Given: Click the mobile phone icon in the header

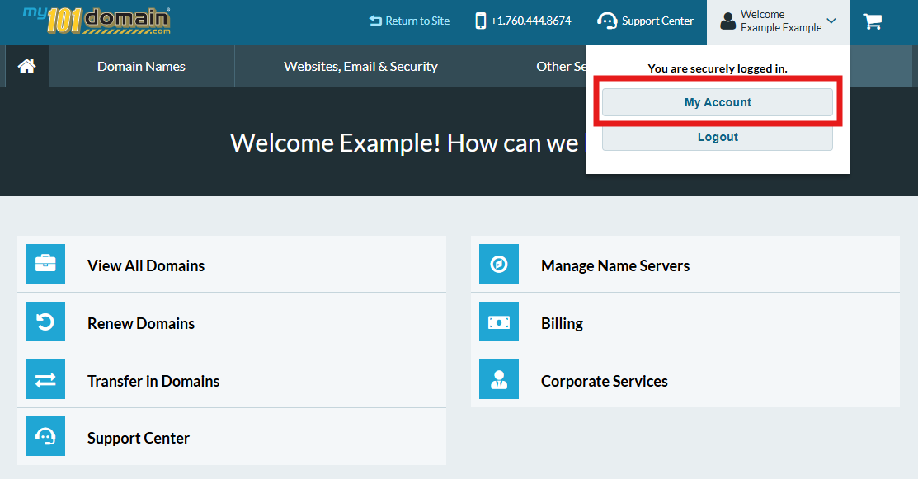Looking at the screenshot, I should pos(481,20).
